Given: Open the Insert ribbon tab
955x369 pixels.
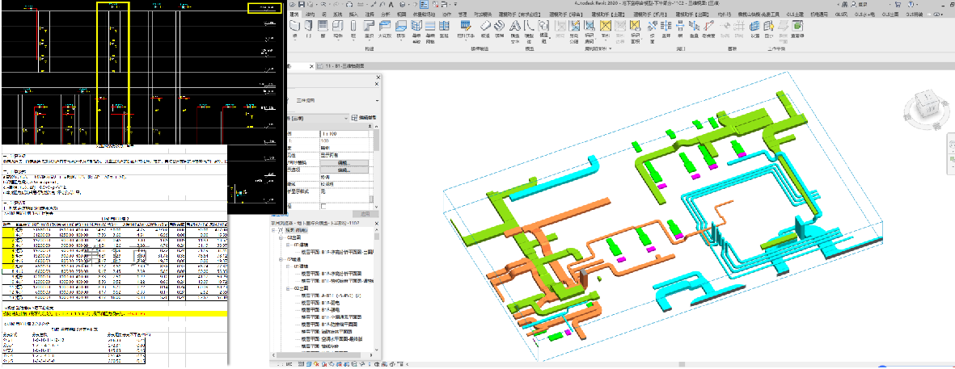Looking at the screenshot, I should click(353, 15).
